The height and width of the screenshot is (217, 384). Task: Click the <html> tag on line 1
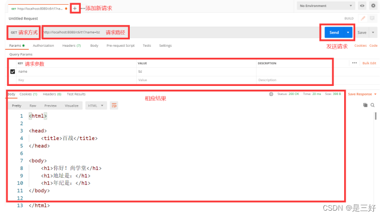pos(38,116)
